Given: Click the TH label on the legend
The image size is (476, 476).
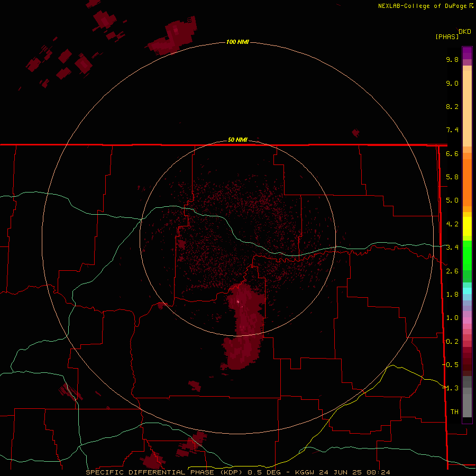Looking at the screenshot, I should coord(454,412).
